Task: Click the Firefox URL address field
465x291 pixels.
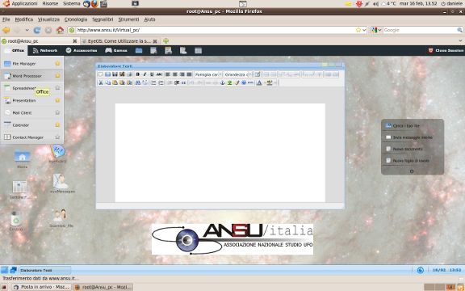Action: 216,30
